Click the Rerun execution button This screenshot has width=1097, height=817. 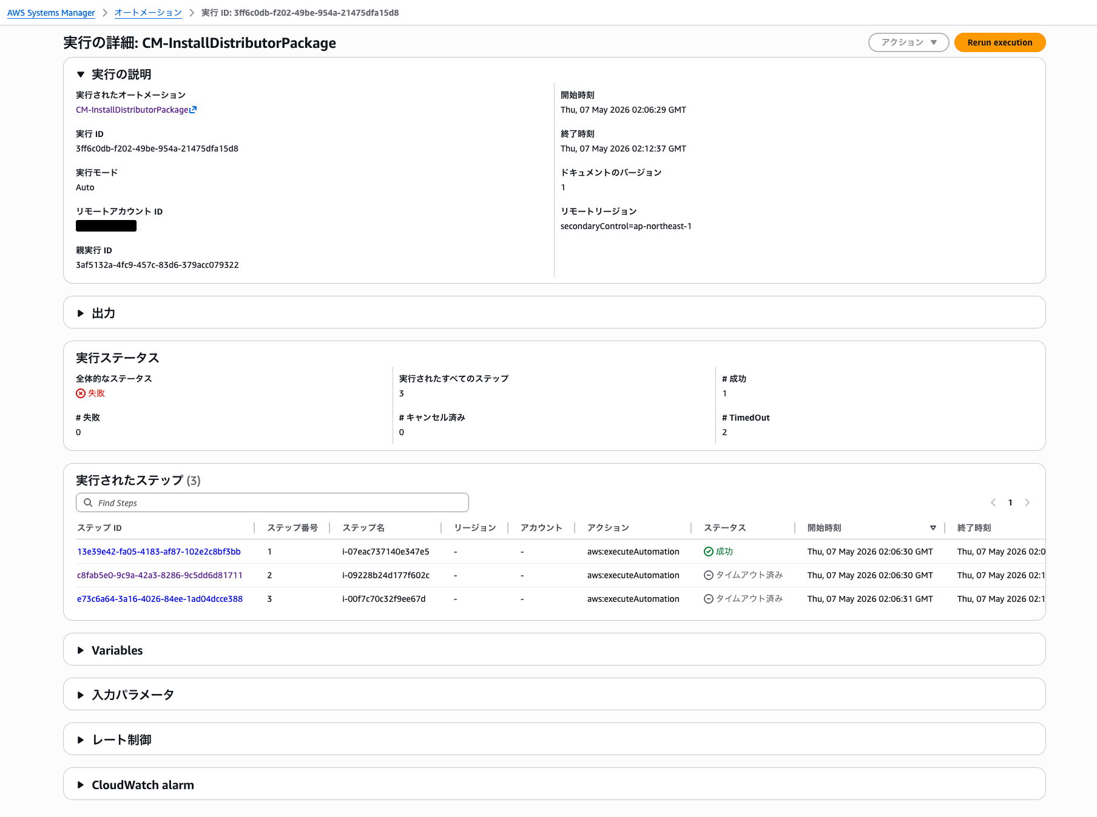[1000, 42]
